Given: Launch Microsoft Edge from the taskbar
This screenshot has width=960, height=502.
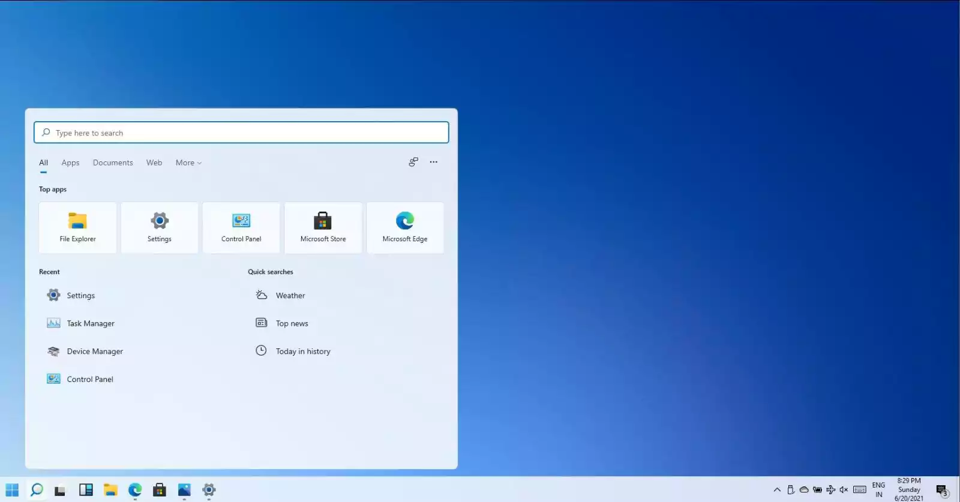Looking at the screenshot, I should pos(135,490).
